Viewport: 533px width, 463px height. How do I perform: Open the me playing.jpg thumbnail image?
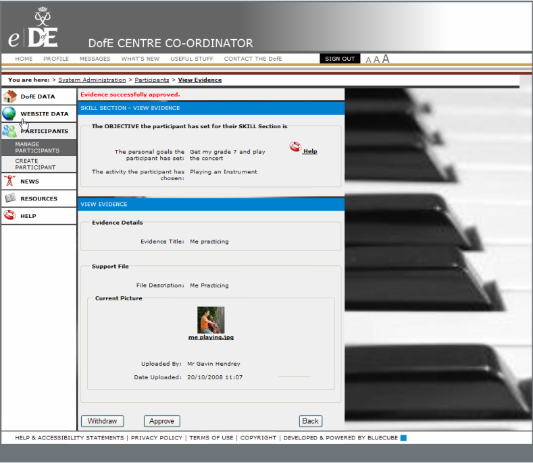click(x=211, y=320)
